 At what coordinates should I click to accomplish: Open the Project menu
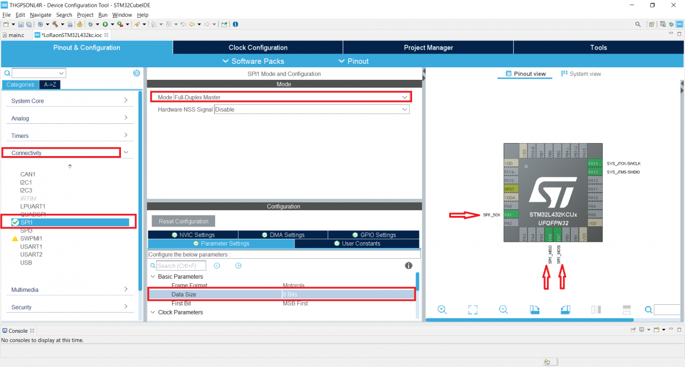[85, 15]
